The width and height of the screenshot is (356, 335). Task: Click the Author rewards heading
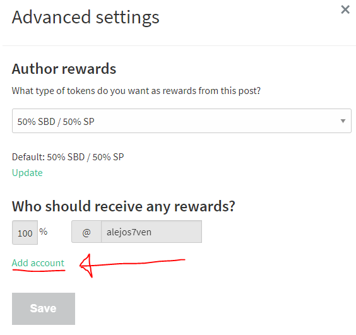pos(64,69)
